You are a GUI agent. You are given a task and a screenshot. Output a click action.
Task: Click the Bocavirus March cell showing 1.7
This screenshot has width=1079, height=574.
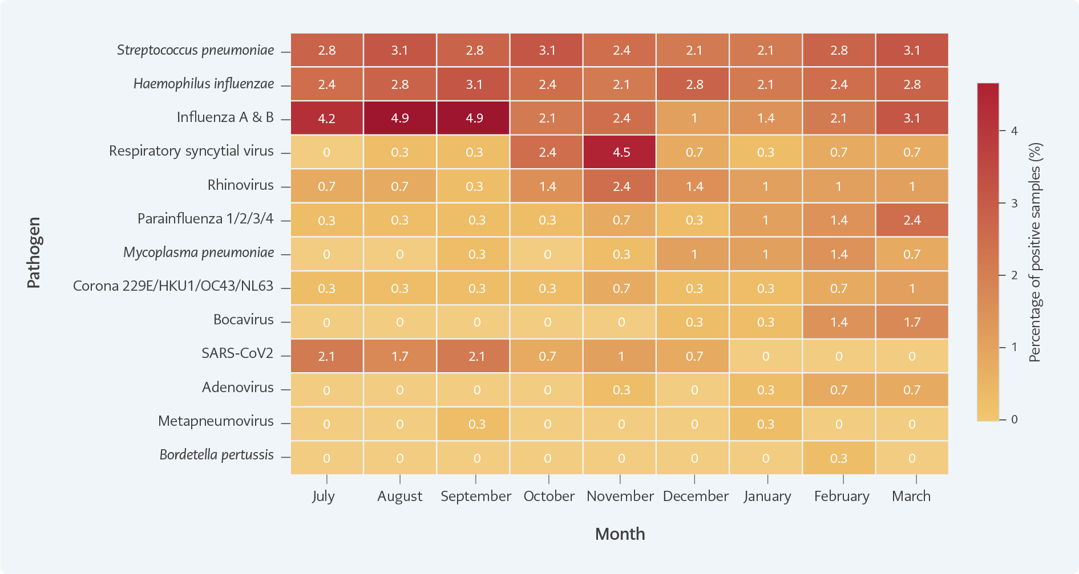click(x=911, y=322)
